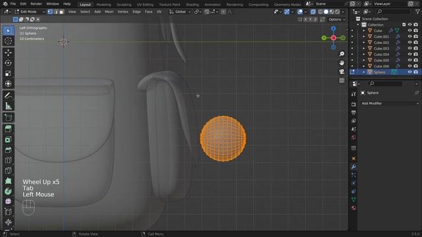Select the Knife tool

pos(9,171)
